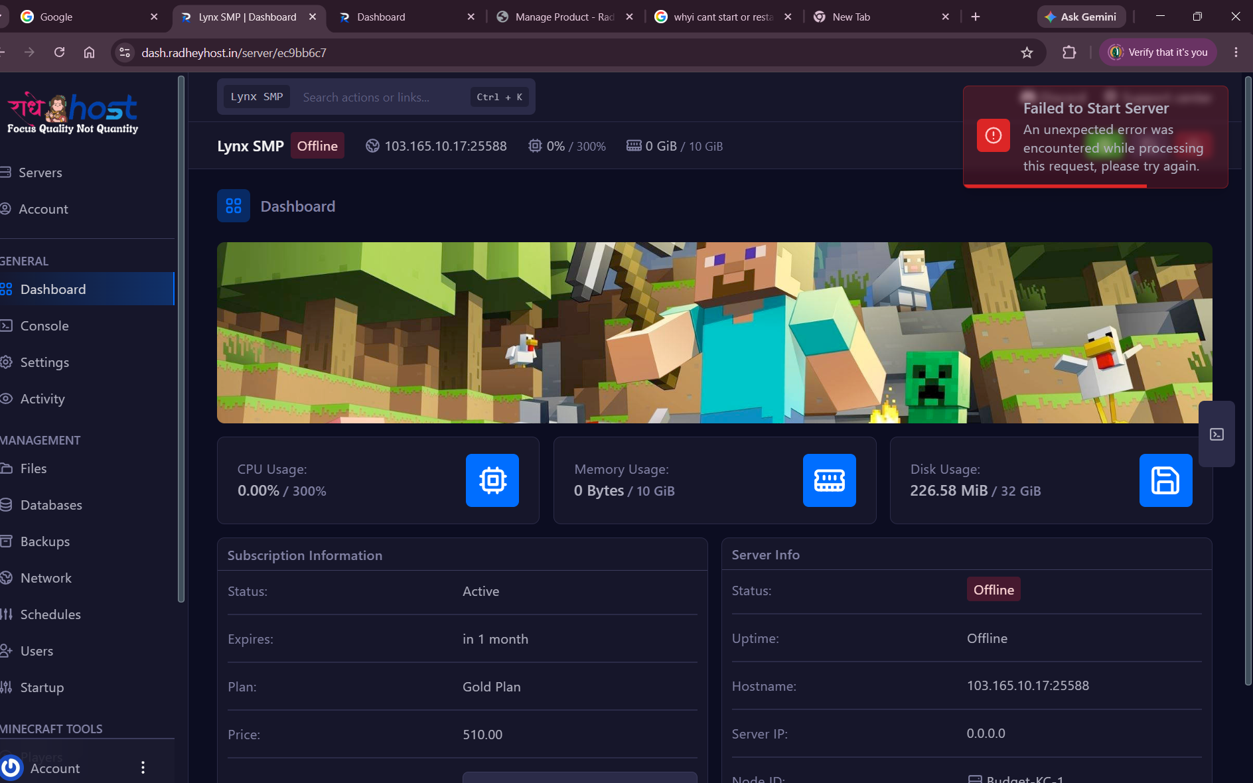1253x783 pixels.
Task: Open a new browser tab with plus button
Action: 976,17
